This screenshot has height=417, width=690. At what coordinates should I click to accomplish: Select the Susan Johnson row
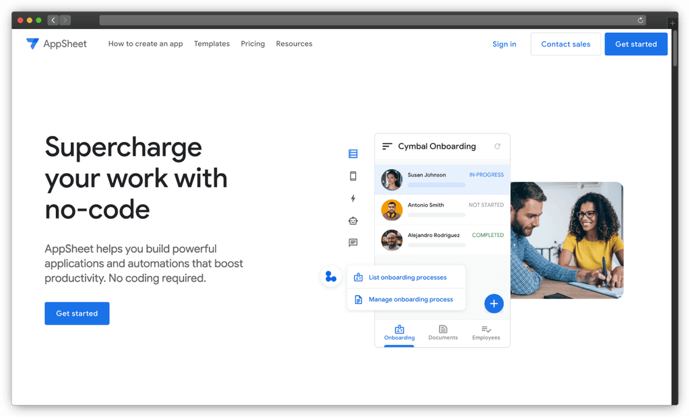442,179
